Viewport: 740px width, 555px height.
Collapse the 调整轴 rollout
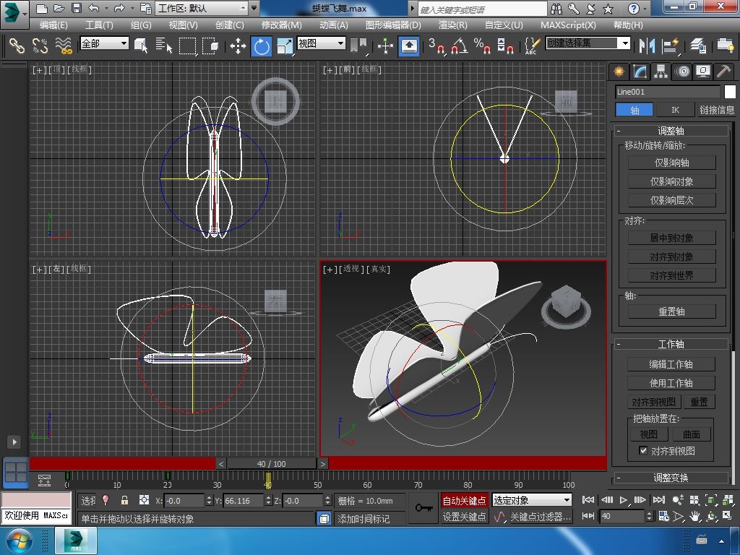pyautogui.click(x=670, y=131)
